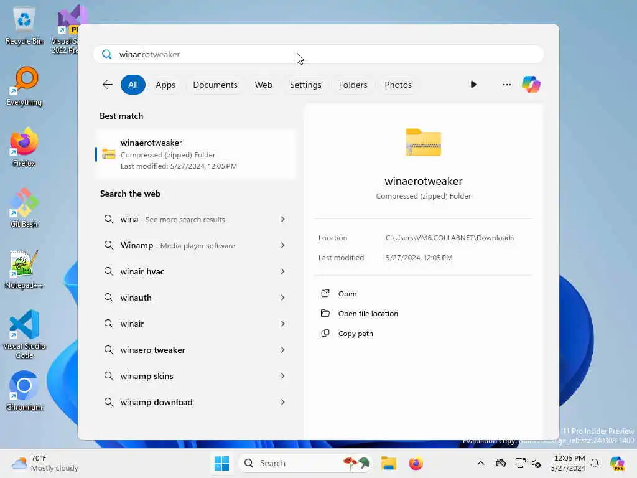Screen dimensions: 637x478
Task: Click the cloud sync tray icon
Action: point(501,463)
